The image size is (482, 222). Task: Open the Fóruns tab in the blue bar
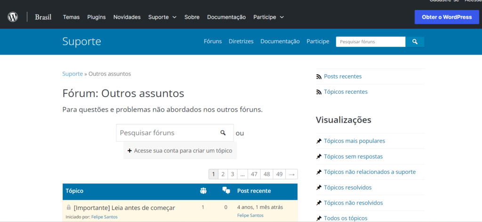click(213, 41)
